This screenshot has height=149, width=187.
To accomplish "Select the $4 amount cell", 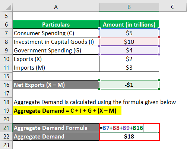I will coord(129,50).
